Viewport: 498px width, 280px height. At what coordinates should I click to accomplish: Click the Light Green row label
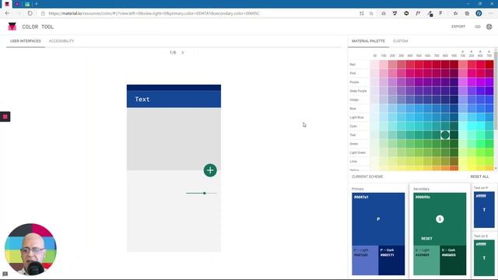coord(358,152)
